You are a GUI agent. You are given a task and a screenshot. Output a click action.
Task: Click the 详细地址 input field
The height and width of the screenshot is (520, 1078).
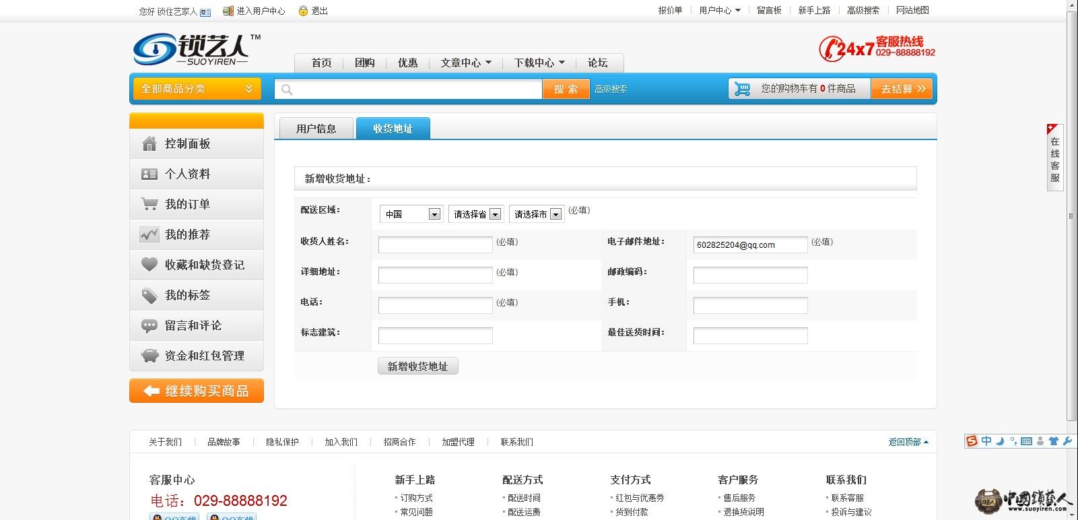(x=436, y=275)
